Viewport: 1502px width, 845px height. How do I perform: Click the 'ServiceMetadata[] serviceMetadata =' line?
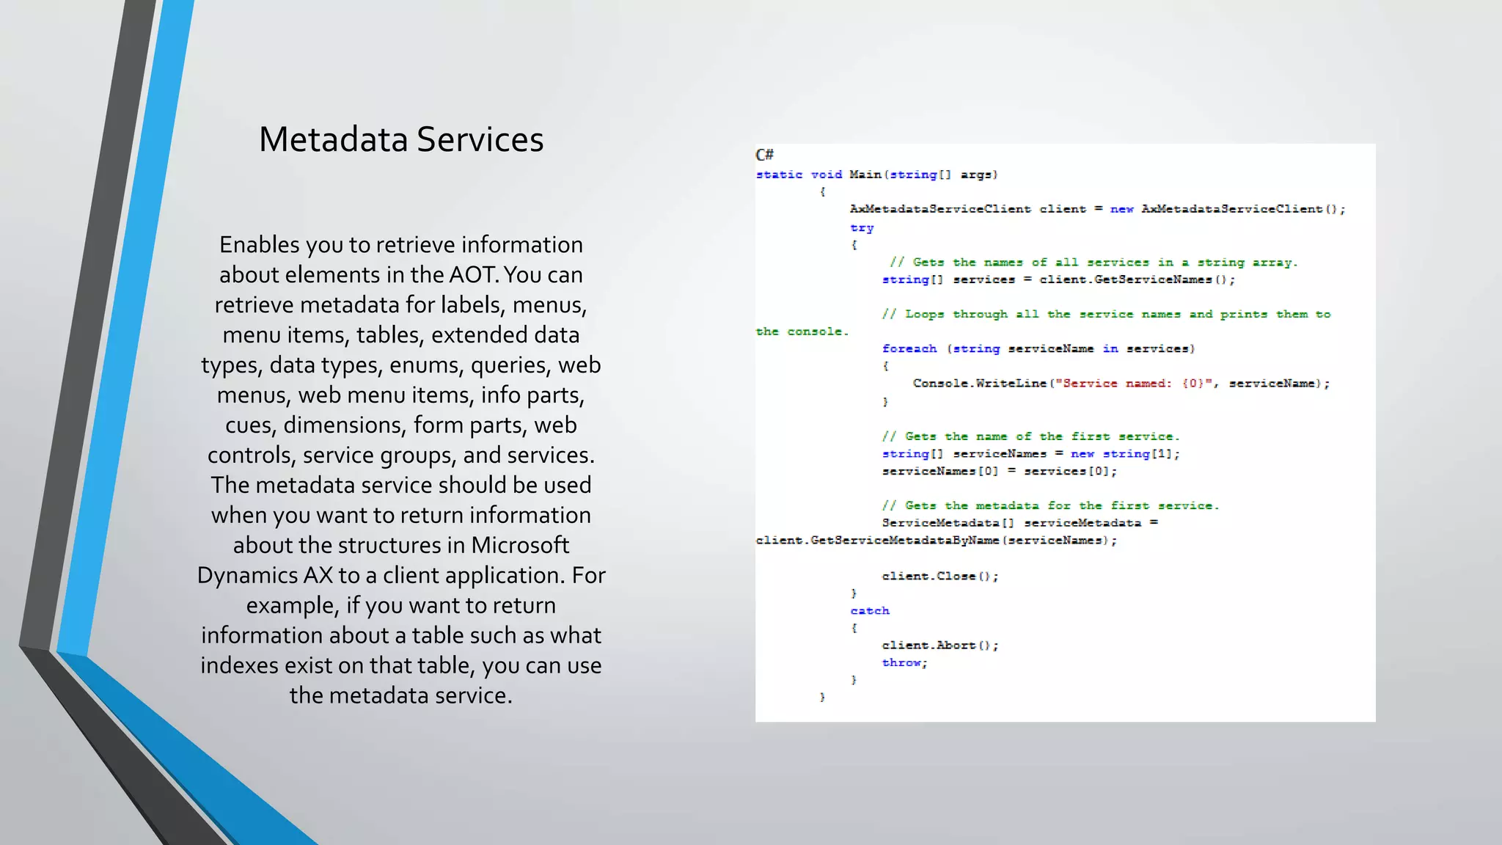pyautogui.click(x=1019, y=523)
